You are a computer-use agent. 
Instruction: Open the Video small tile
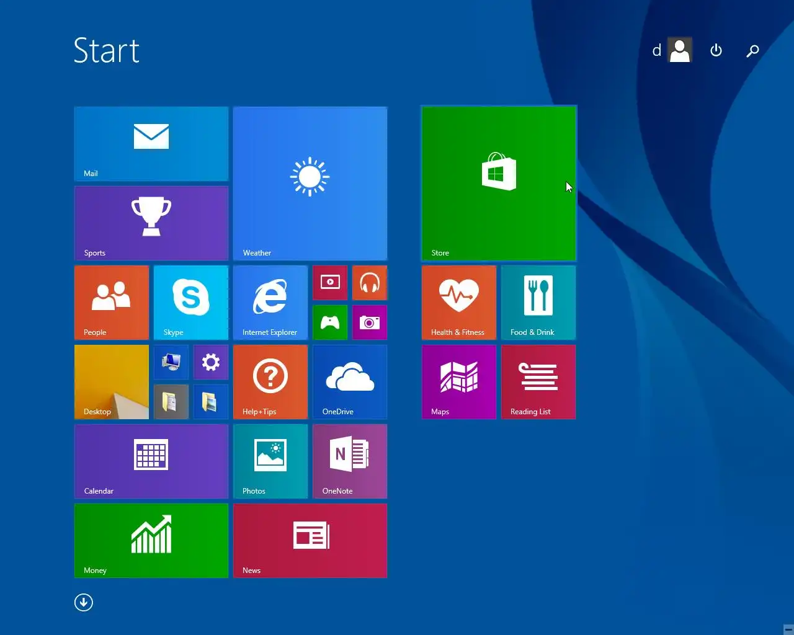330,283
